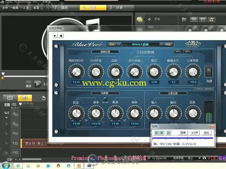
Task: Switch to storyboard view filmstrip icon
Action: click(10, 98)
